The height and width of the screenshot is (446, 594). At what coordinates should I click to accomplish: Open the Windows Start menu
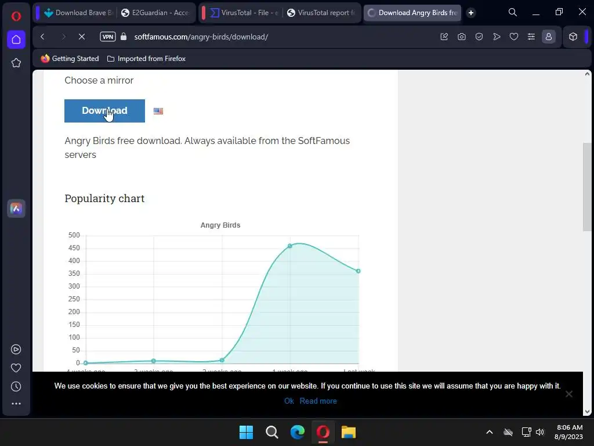pyautogui.click(x=246, y=432)
